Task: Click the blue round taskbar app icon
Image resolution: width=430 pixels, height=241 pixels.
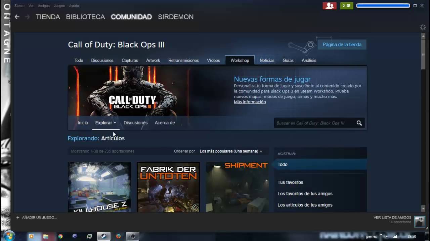Action: tap(75, 236)
